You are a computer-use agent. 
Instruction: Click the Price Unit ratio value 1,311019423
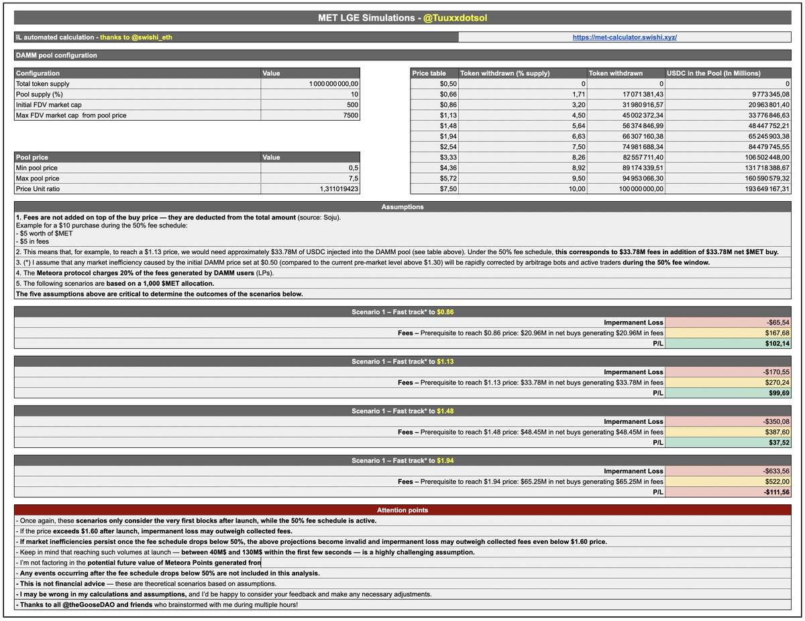coord(311,189)
